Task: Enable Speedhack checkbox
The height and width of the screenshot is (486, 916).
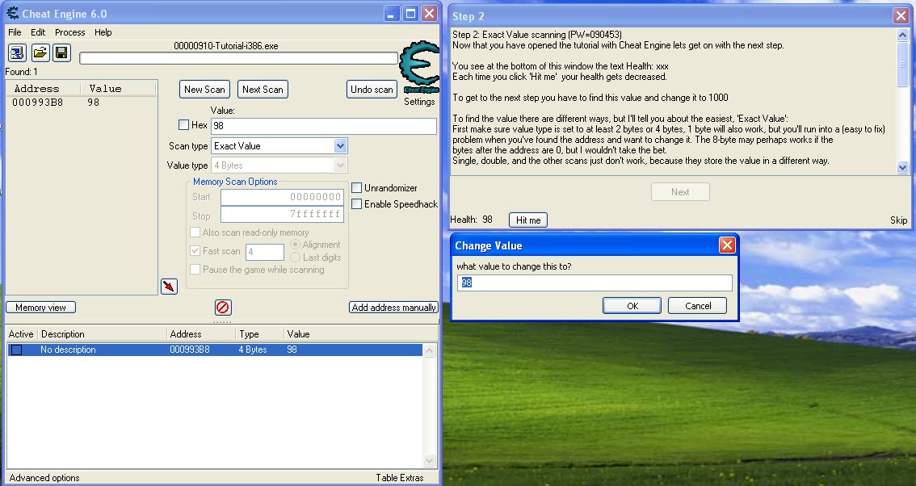Action: click(356, 204)
